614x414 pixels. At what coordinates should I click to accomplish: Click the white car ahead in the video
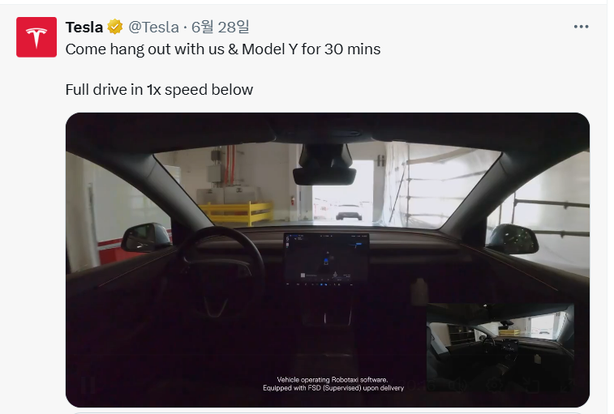pos(349,212)
